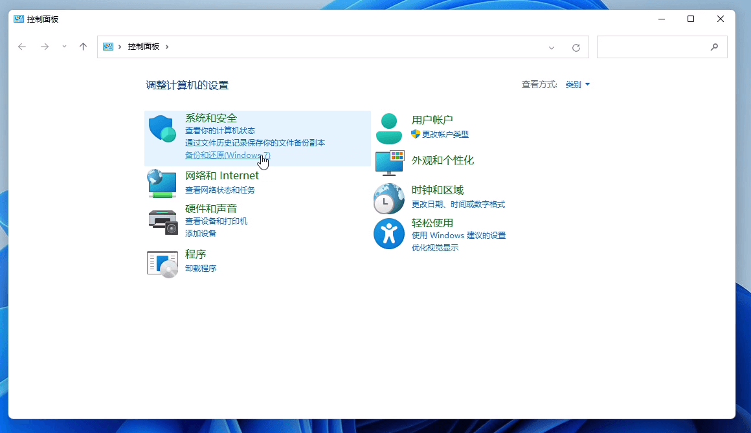The height and width of the screenshot is (433, 751).
Task: Open the 时钟和区域 clock globe icon
Action: [389, 198]
